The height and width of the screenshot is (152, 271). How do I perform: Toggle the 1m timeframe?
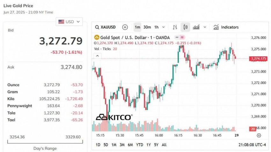click(137, 27)
